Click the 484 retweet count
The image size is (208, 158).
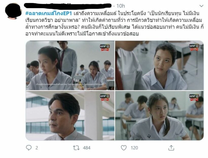coord(86,148)
